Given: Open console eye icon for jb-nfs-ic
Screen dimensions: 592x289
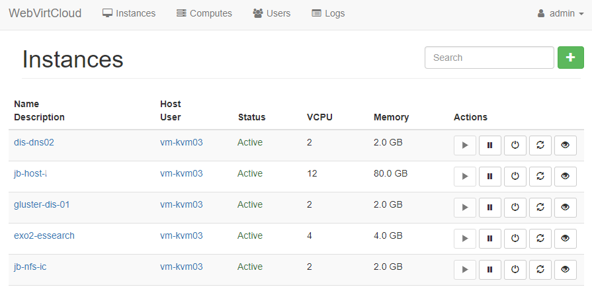Looking at the screenshot, I should [565, 270].
